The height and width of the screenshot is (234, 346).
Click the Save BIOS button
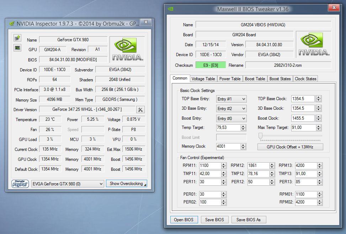click(x=214, y=220)
